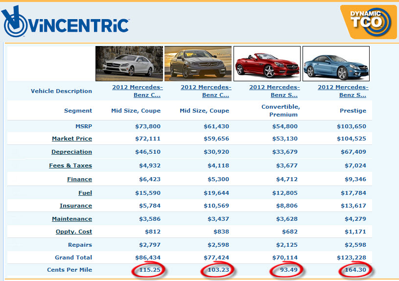Select the $4,279 maintenance value
This screenshot has width=399, height=281.
355,219
